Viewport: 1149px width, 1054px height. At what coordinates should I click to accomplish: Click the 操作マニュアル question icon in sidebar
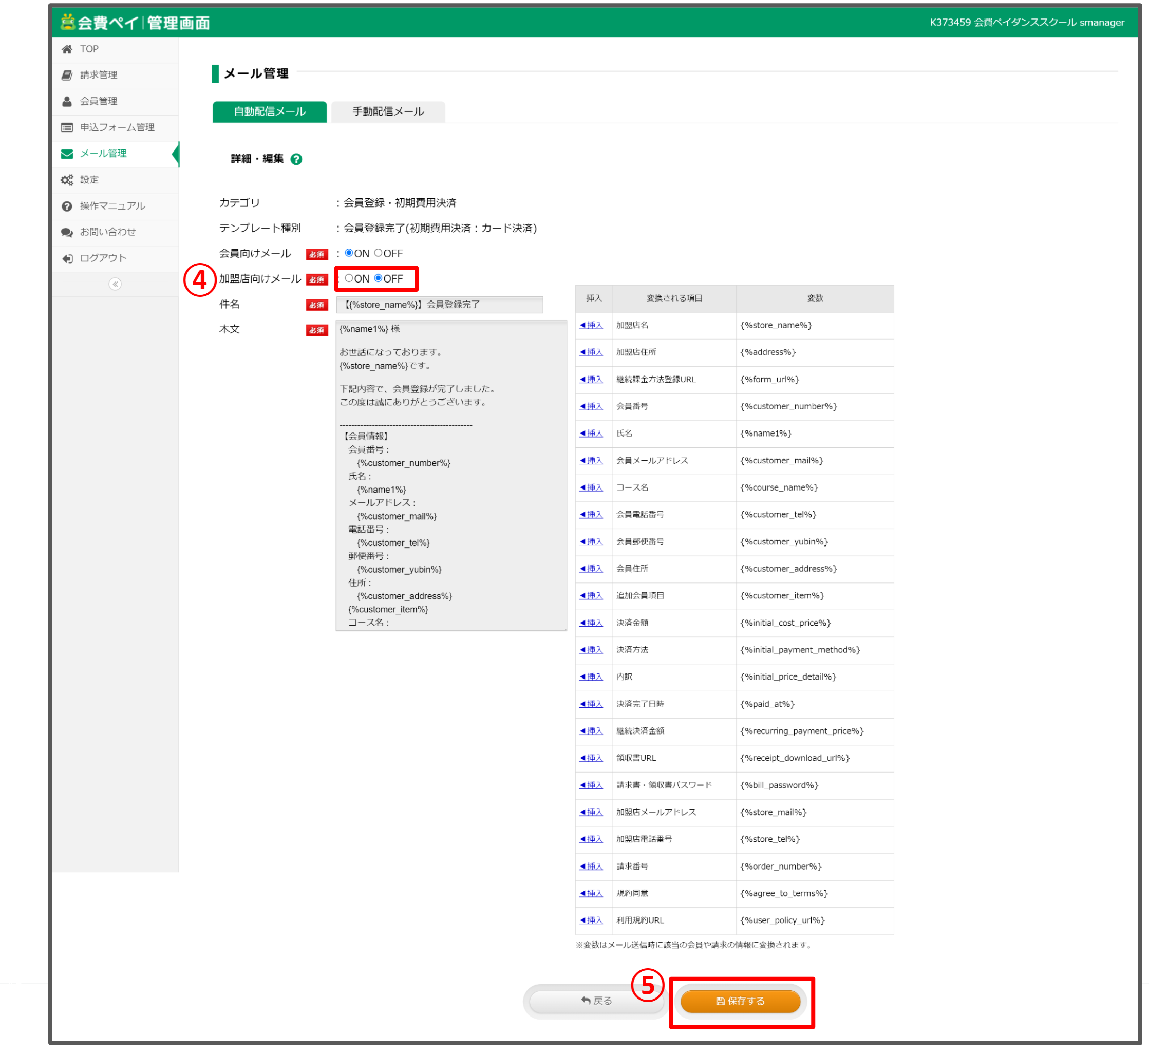67,206
